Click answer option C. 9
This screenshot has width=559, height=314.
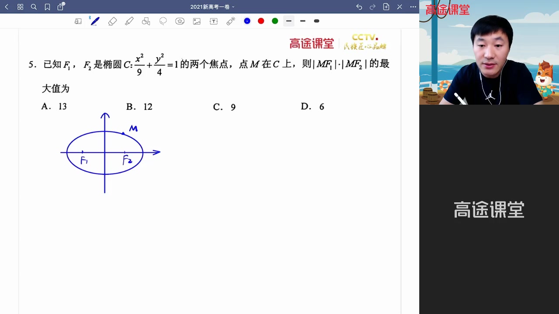click(224, 107)
